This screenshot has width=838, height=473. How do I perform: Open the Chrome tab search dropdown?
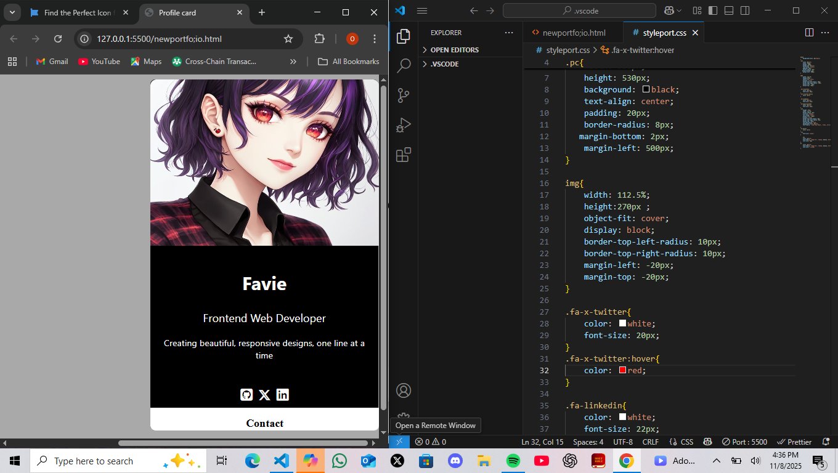pyautogui.click(x=12, y=12)
